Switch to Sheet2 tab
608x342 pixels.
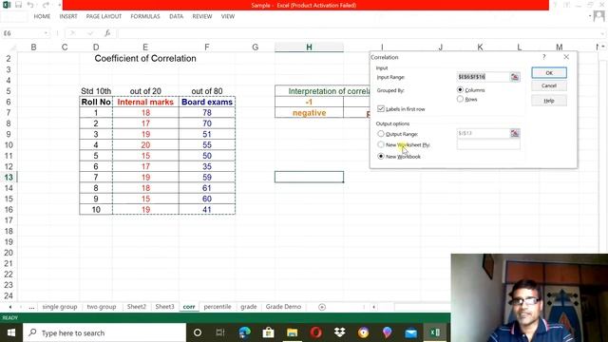click(137, 307)
